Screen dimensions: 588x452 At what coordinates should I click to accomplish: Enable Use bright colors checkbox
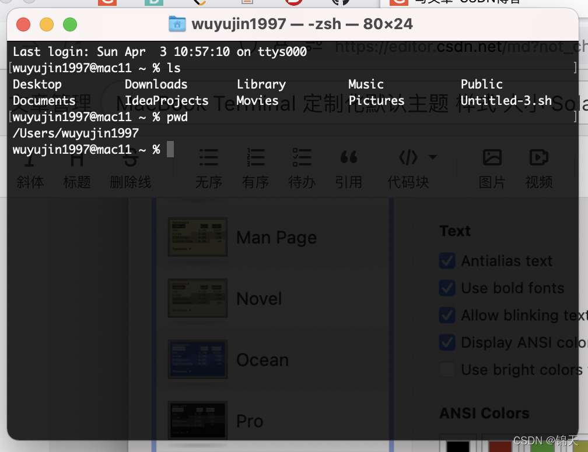[447, 370]
